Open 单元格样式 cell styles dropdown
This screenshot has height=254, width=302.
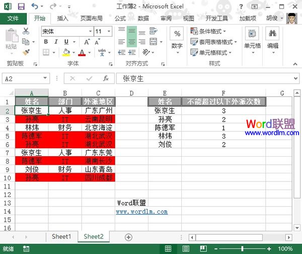pos(211,52)
